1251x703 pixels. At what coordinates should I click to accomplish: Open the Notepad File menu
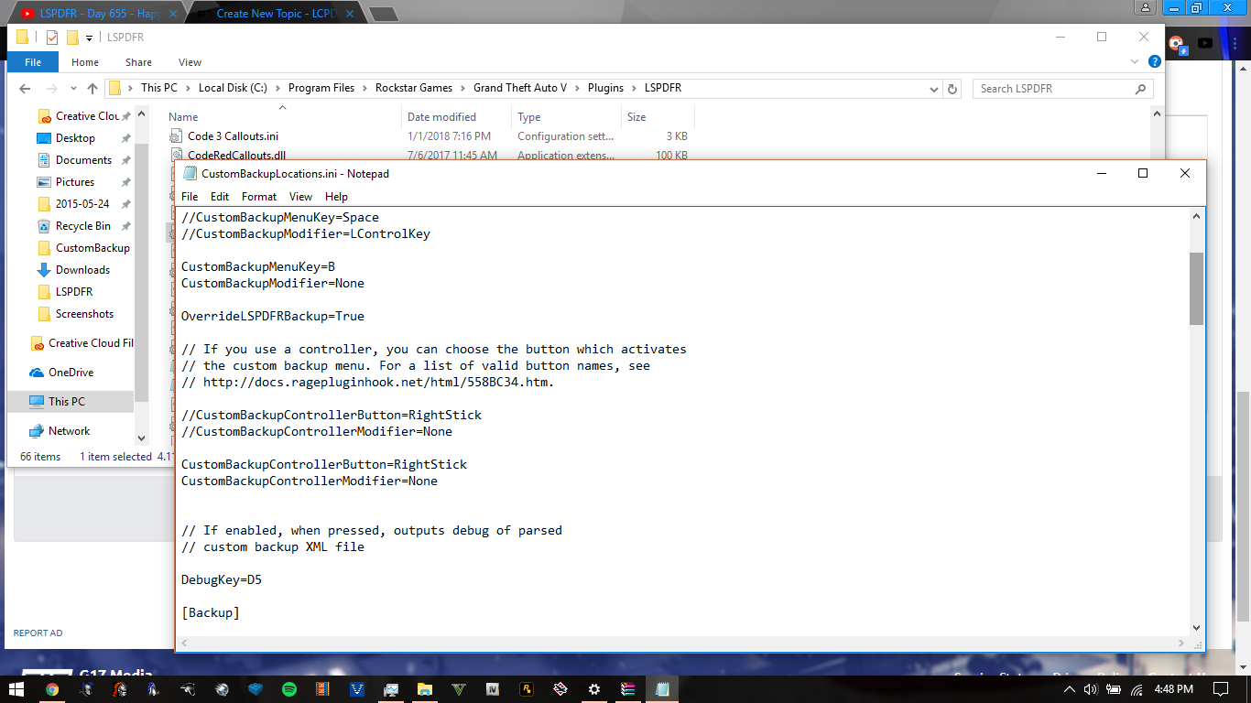(x=190, y=197)
